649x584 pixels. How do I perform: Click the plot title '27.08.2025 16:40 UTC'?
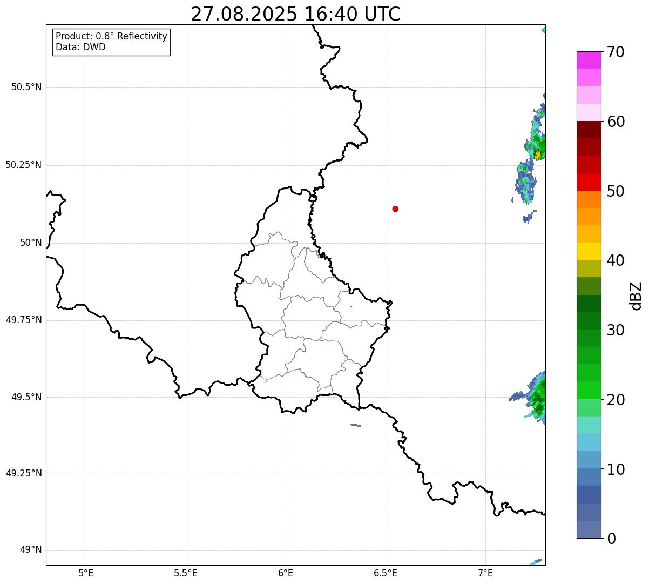[x=295, y=14]
